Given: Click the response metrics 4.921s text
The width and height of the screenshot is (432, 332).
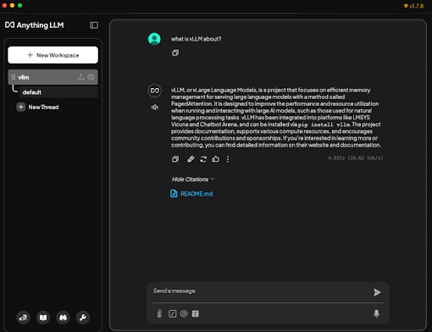Looking at the screenshot, I should pyautogui.click(x=356, y=158).
